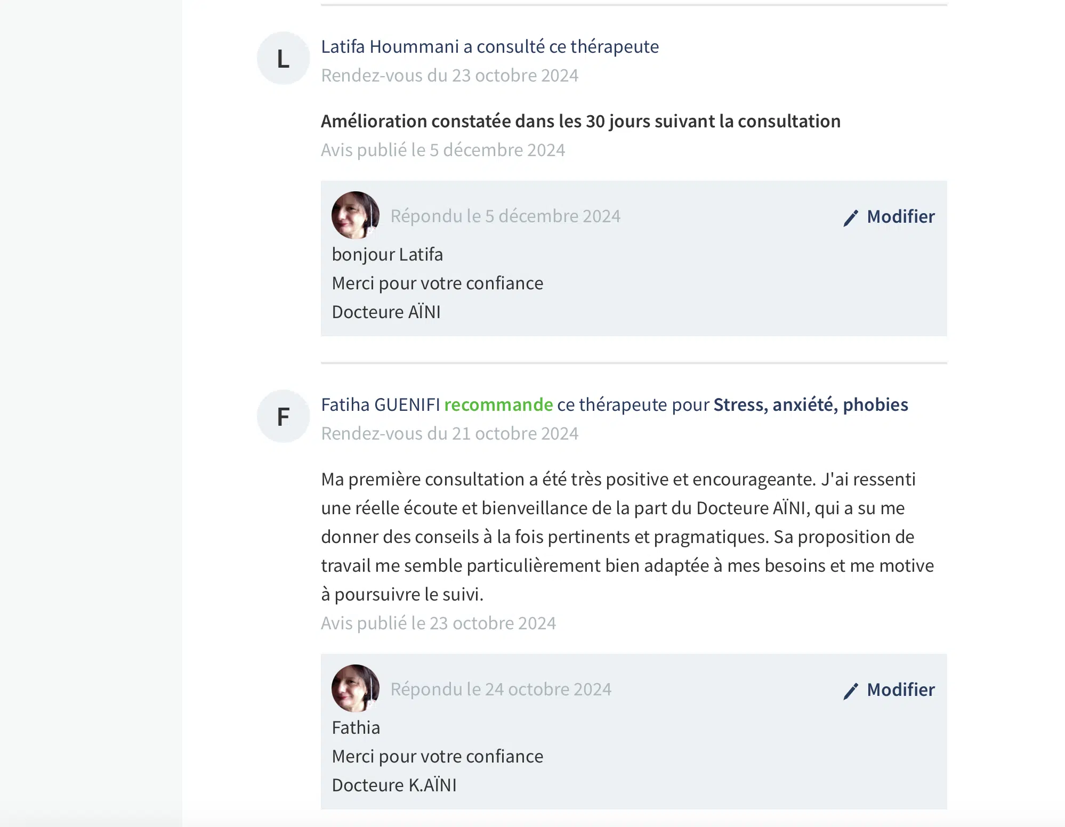The width and height of the screenshot is (1065, 827).
Task: Click the "bonjour Latifa" reply line
Action: (x=387, y=255)
